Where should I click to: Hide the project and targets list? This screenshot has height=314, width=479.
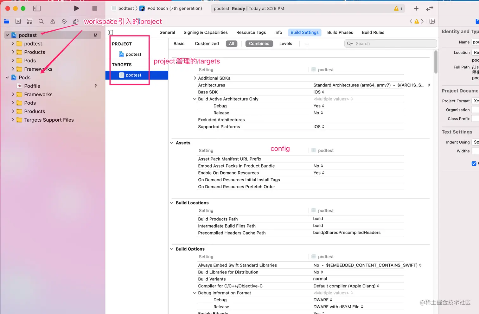pyautogui.click(x=111, y=32)
